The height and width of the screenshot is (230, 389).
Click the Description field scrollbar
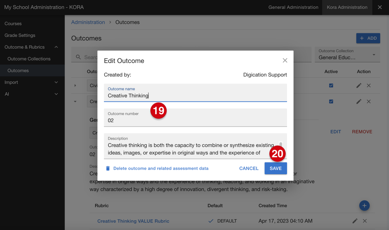pyautogui.click(x=280, y=144)
